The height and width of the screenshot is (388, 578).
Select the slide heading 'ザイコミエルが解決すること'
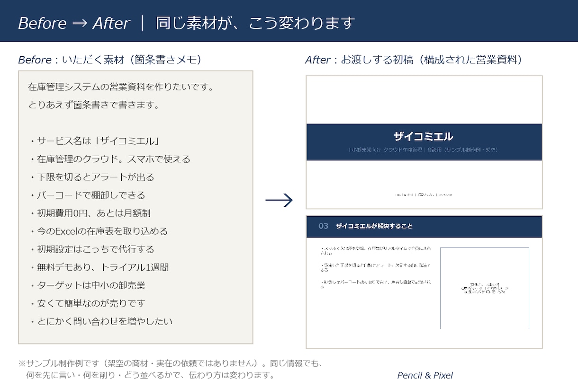pyautogui.click(x=374, y=226)
